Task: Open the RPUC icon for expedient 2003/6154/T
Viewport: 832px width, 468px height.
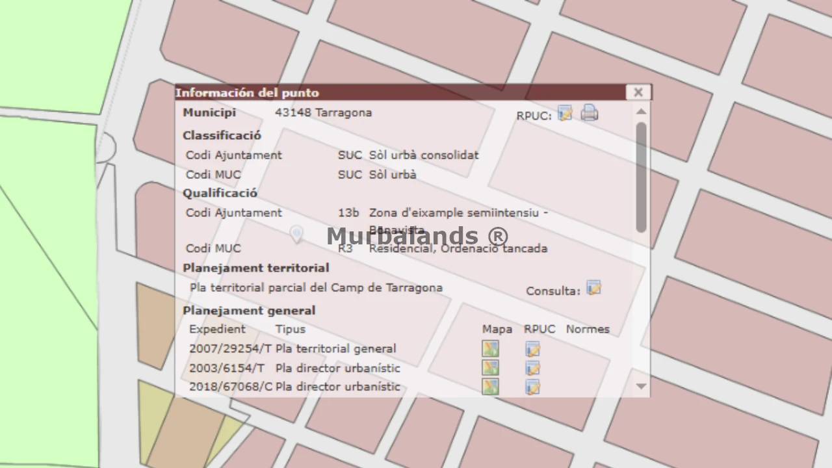Action: click(532, 369)
